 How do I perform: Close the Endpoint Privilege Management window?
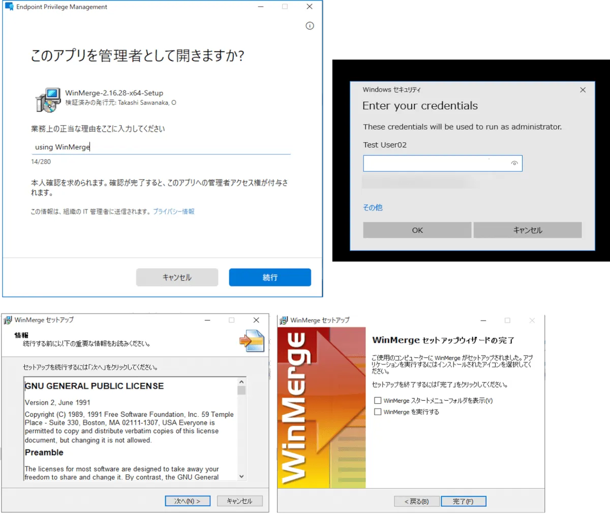309,7
